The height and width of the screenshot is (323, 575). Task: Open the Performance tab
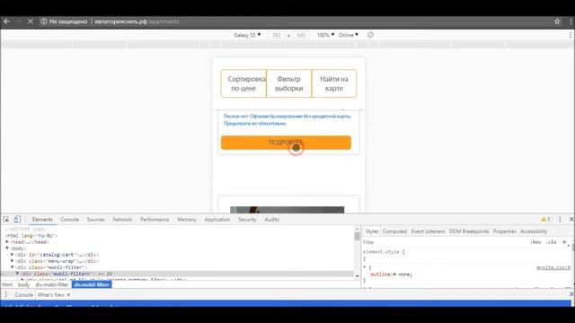(x=155, y=219)
